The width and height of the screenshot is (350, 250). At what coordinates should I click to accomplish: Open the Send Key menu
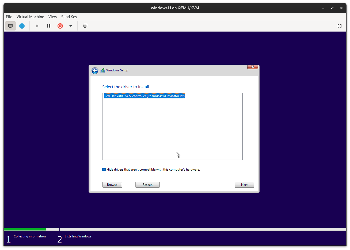coord(69,17)
